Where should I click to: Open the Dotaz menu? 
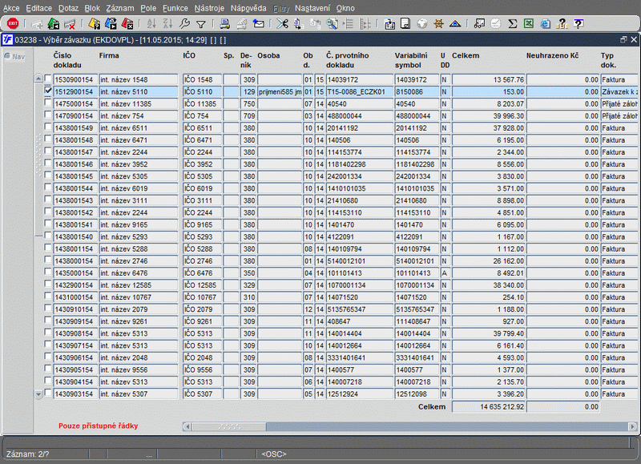[68, 8]
